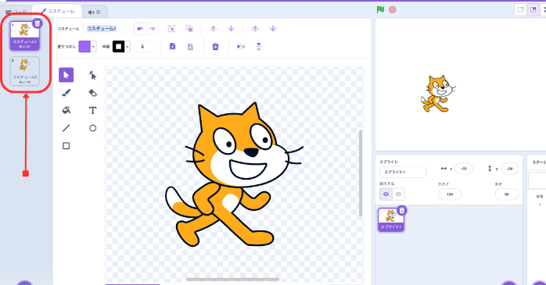Flip the costume vertically
This screenshot has width=546, height=285.
259,47
